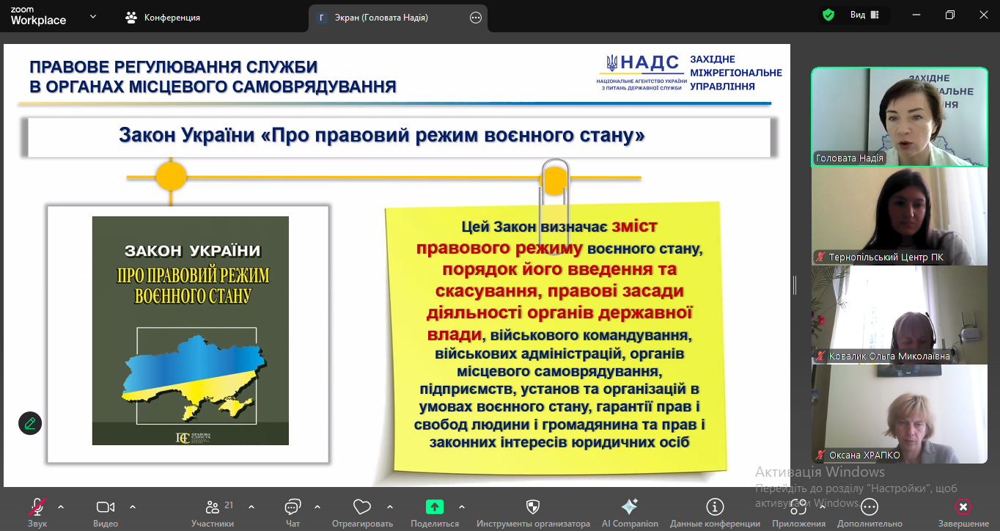The image size is (1000, 531).
Task: Switch to the Конференция tab
Action: [x=163, y=18]
